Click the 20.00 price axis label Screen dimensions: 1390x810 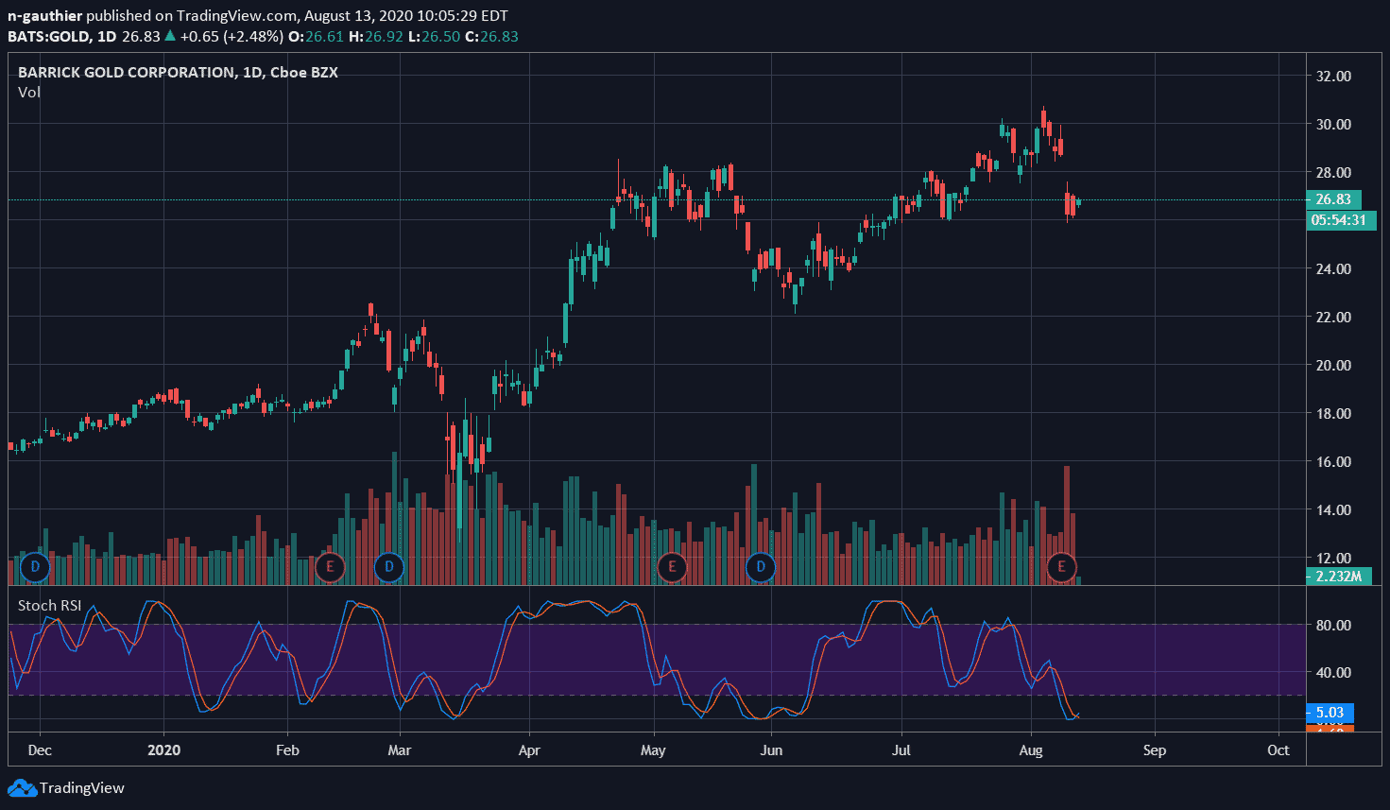tap(1333, 365)
